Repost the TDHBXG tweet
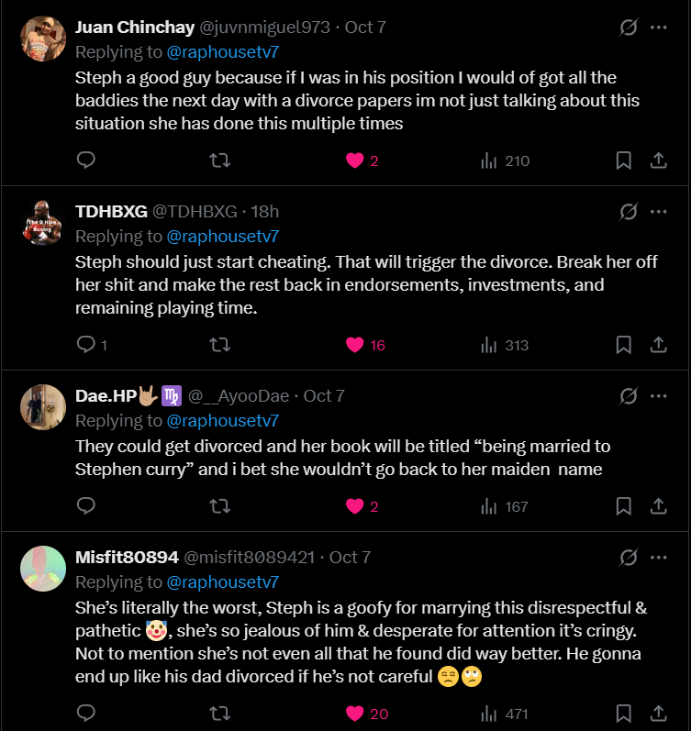Screen dimensions: 691x731 220,345
